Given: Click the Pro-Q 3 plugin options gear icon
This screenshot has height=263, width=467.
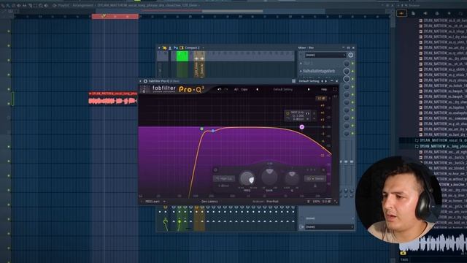Looking at the screenshot, I should pos(145,81).
